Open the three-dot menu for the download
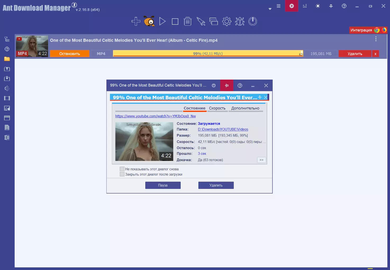The image size is (390, 270). 376,39
